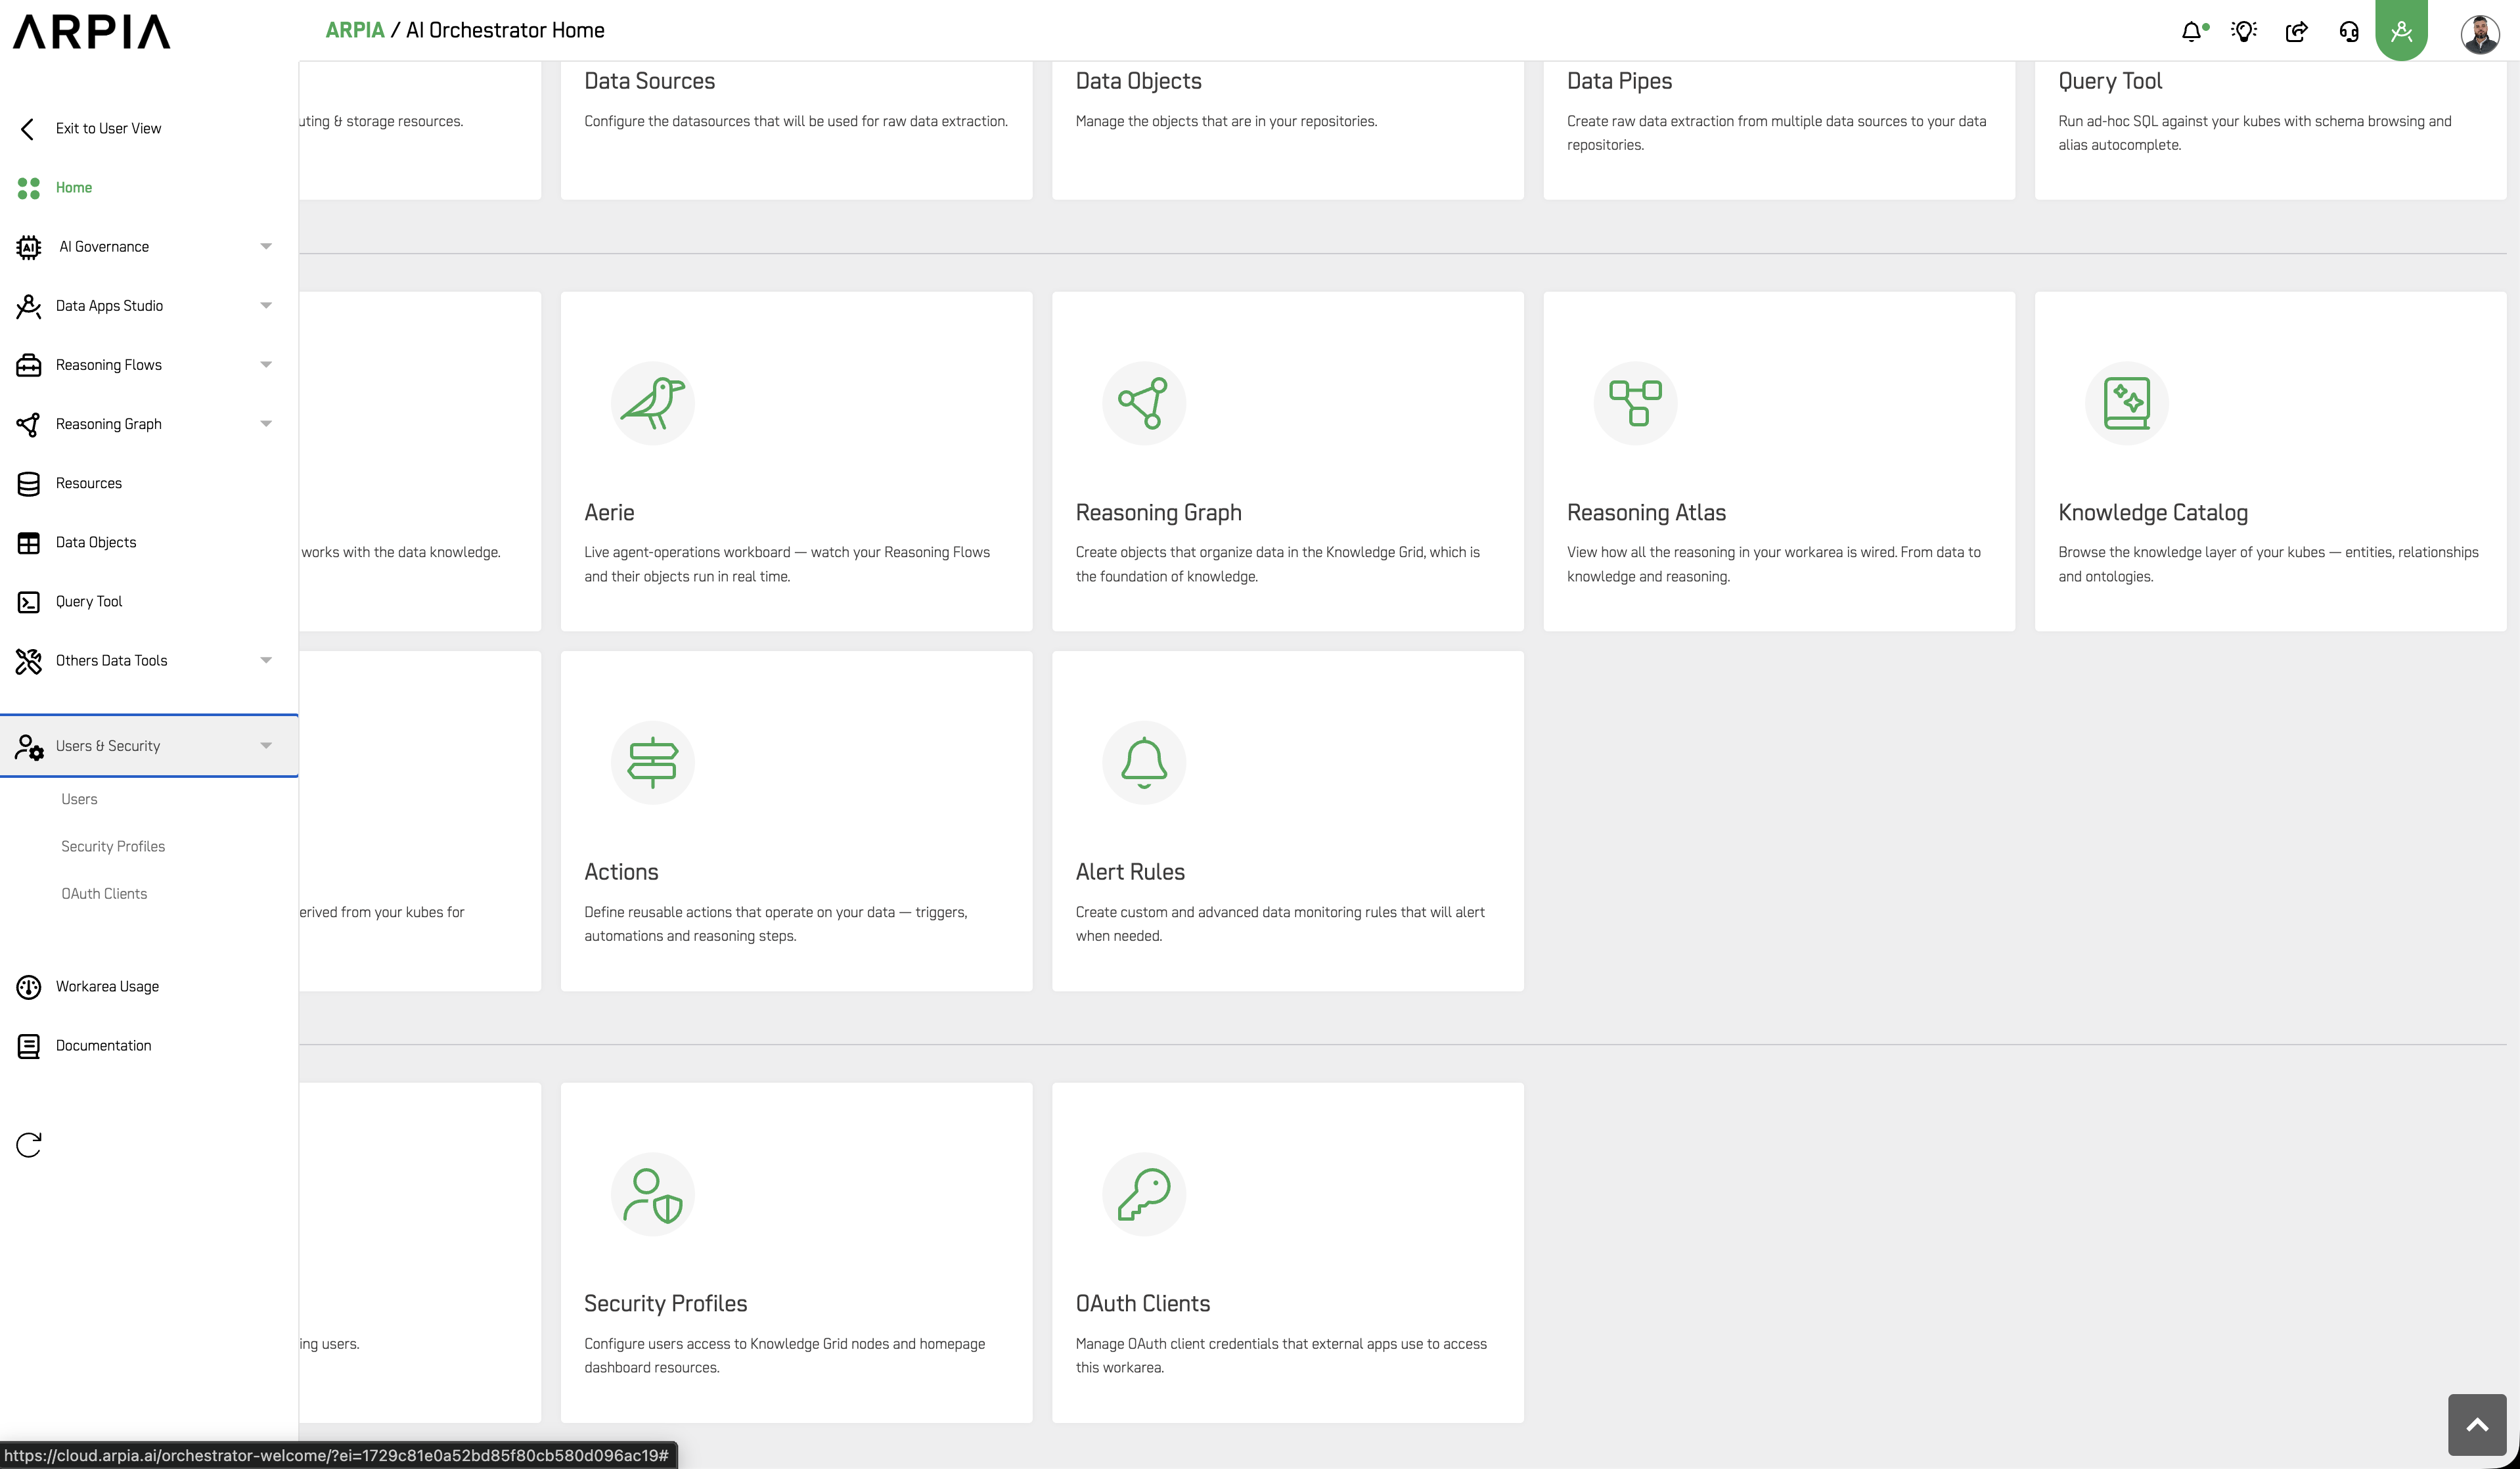
Task: Open the Reasoning Atlas card title
Action: point(1646,513)
